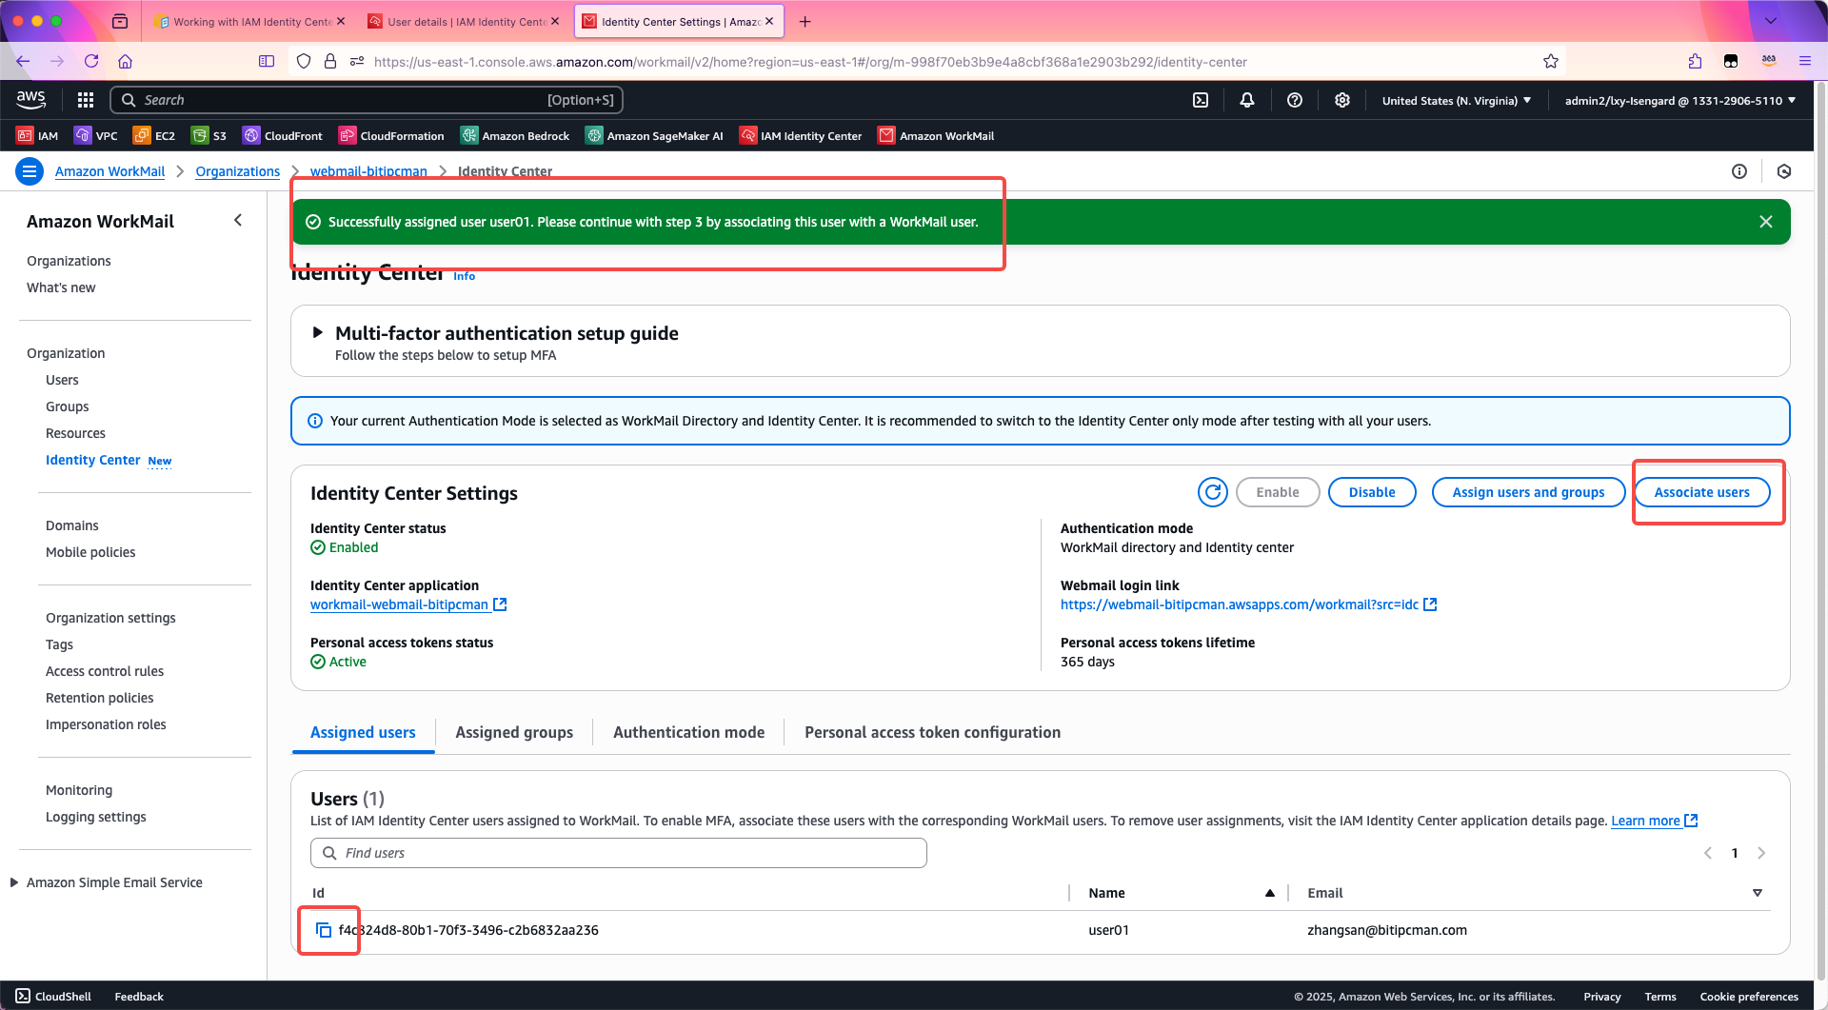This screenshot has width=1828, height=1010.
Task: Open Access control rules in sidebar
Action: (x=105, y=671)
